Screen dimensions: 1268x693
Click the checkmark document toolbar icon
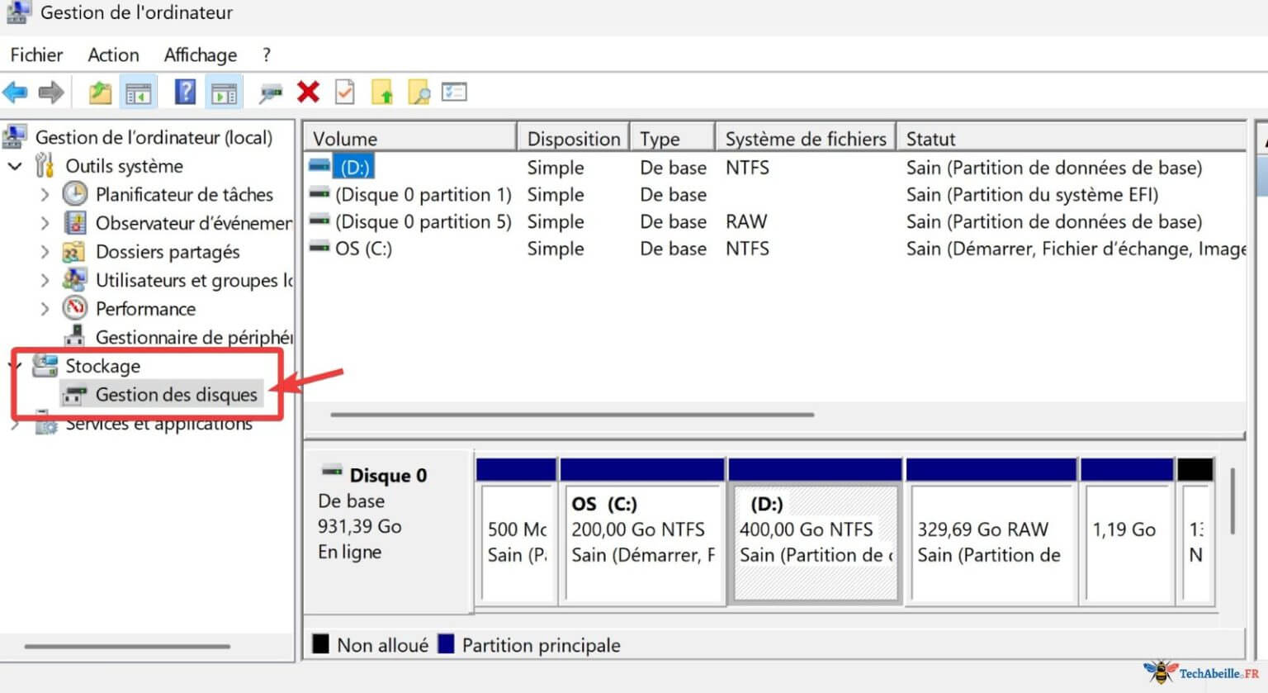(344, 91)
